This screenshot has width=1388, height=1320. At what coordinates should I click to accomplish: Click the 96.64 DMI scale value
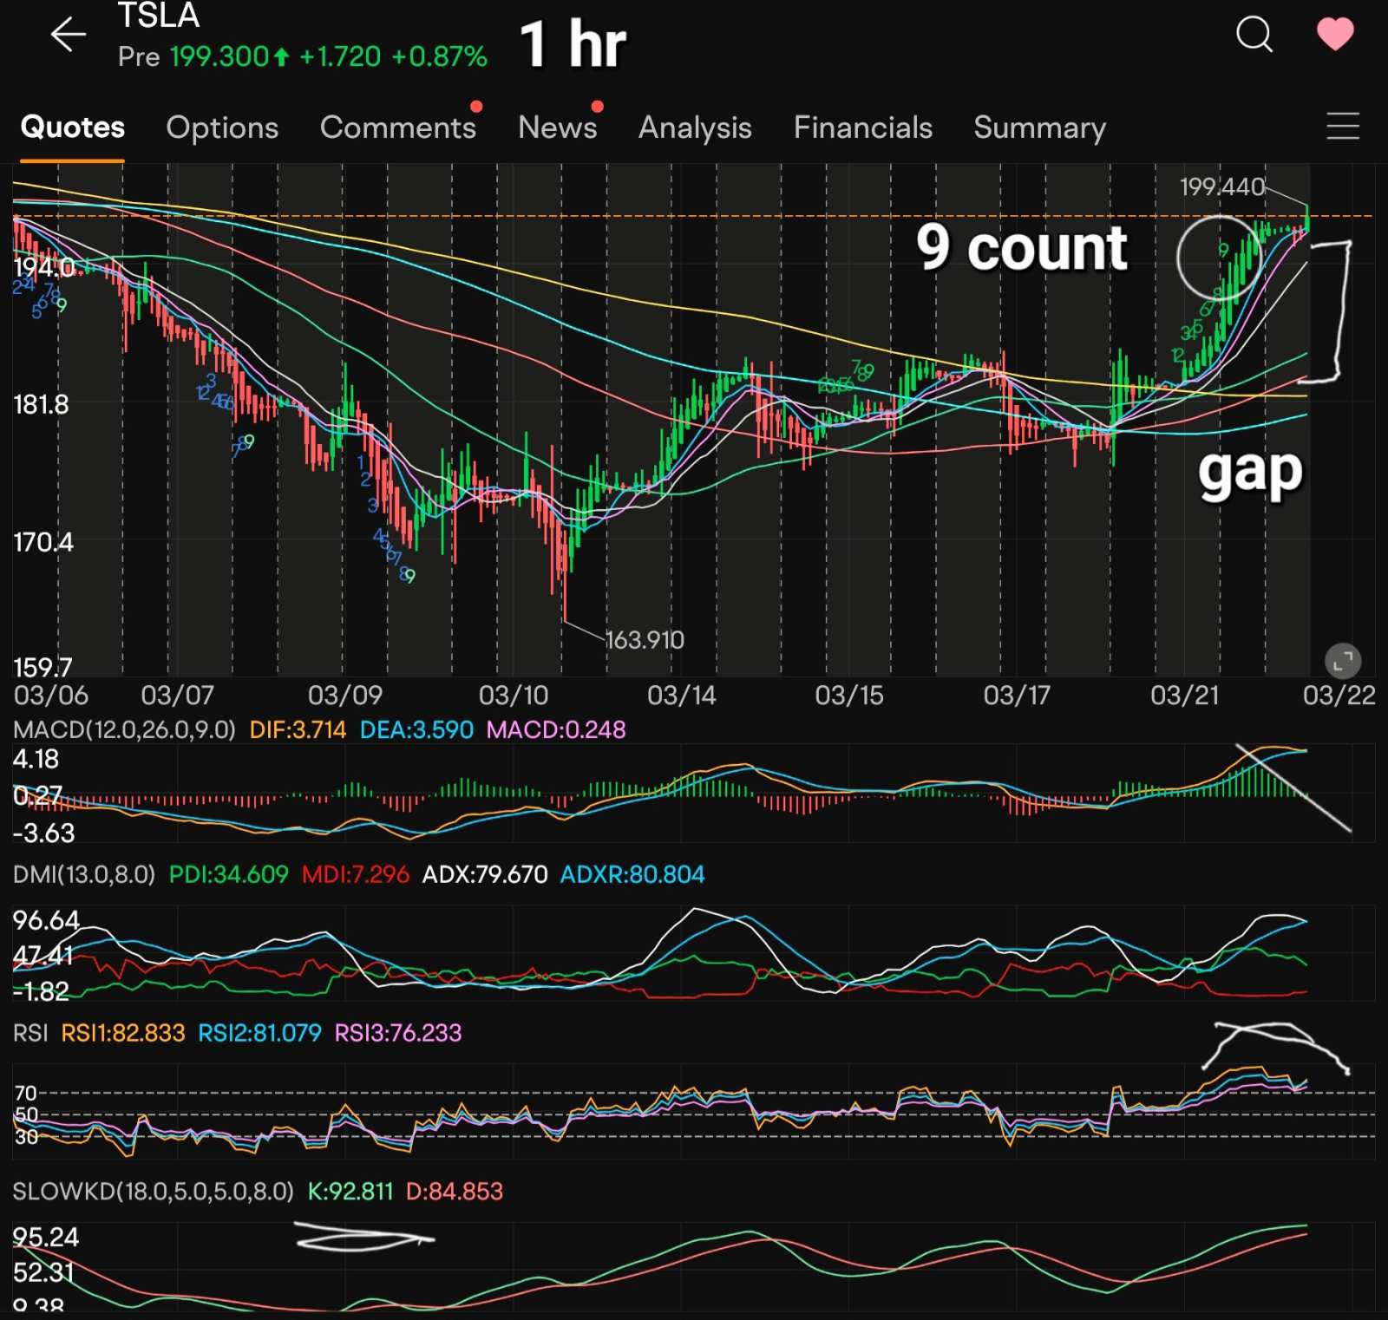(x=46, y=920)
